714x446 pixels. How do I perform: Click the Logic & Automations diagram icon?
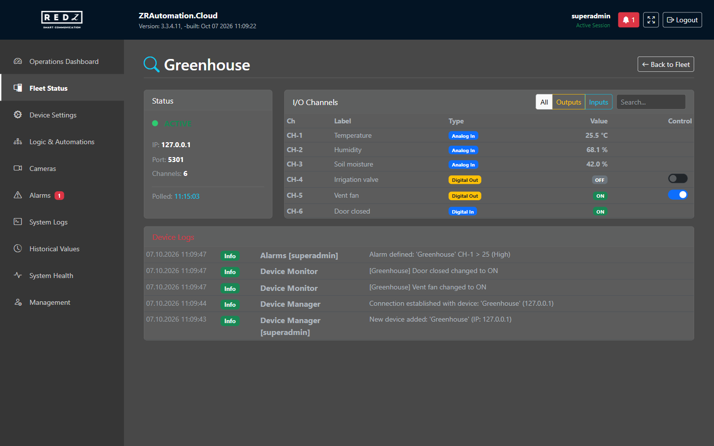tap(18, 142)
